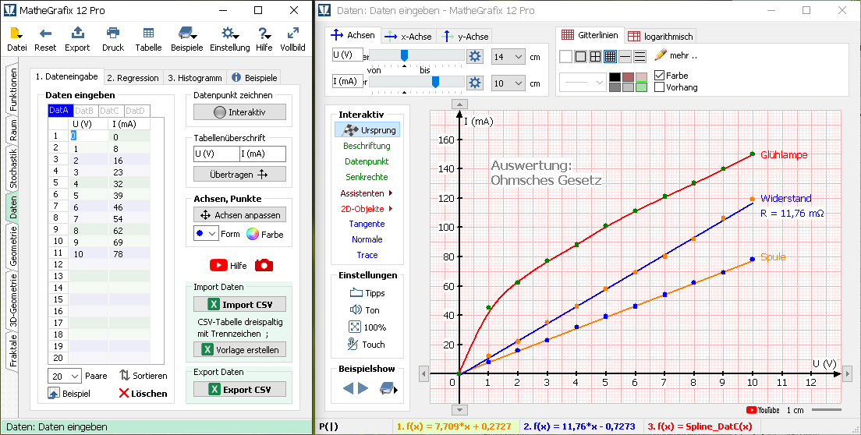
Task: Click the Druck printer icon
Action: [112, 33]
